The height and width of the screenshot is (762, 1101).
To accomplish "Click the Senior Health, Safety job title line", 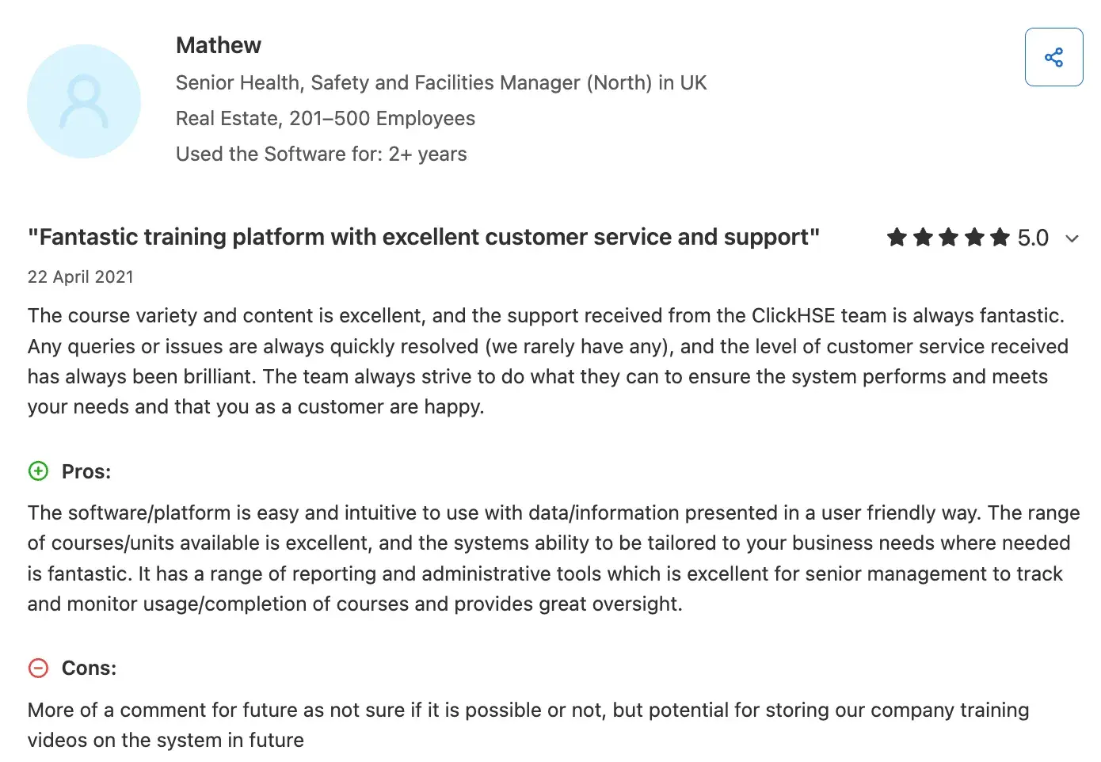I will 441,82.
